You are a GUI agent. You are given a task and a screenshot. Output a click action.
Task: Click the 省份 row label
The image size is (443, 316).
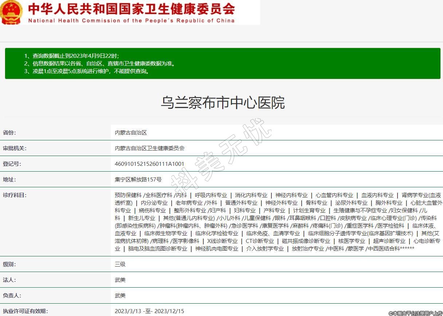9,133
